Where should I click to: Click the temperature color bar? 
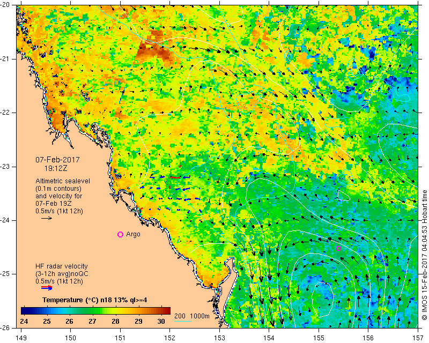(96, 311)
